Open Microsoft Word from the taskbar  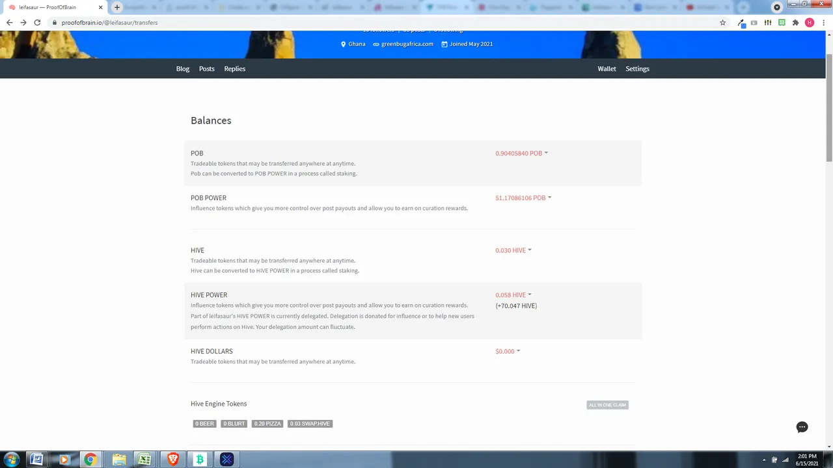pyautogui.click(x=37, y=460)
